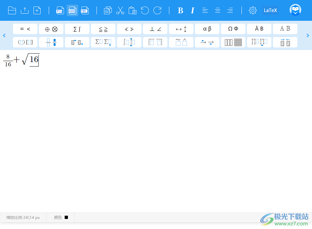
Task: Open uppercase Greek letters Omega Phi palette
Action: click(x=233, y=29)
